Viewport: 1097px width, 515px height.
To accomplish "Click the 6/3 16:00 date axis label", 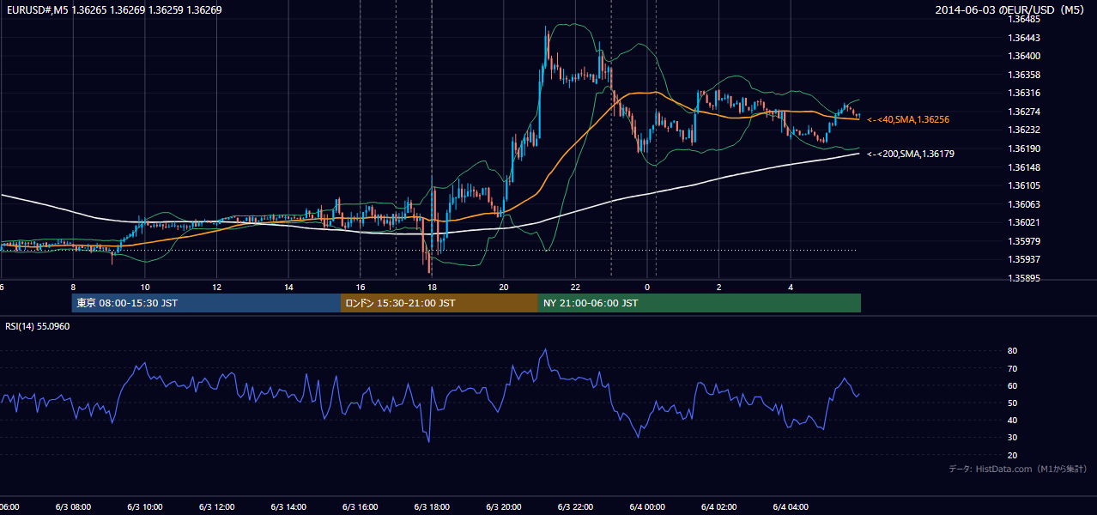I will pos(360,507).
